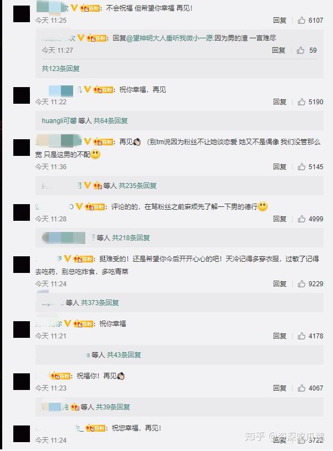The height and width of the screenshot is (451, 333).
Task: Click 回复 on the 11:25 comment
Action: coord(280,20)
